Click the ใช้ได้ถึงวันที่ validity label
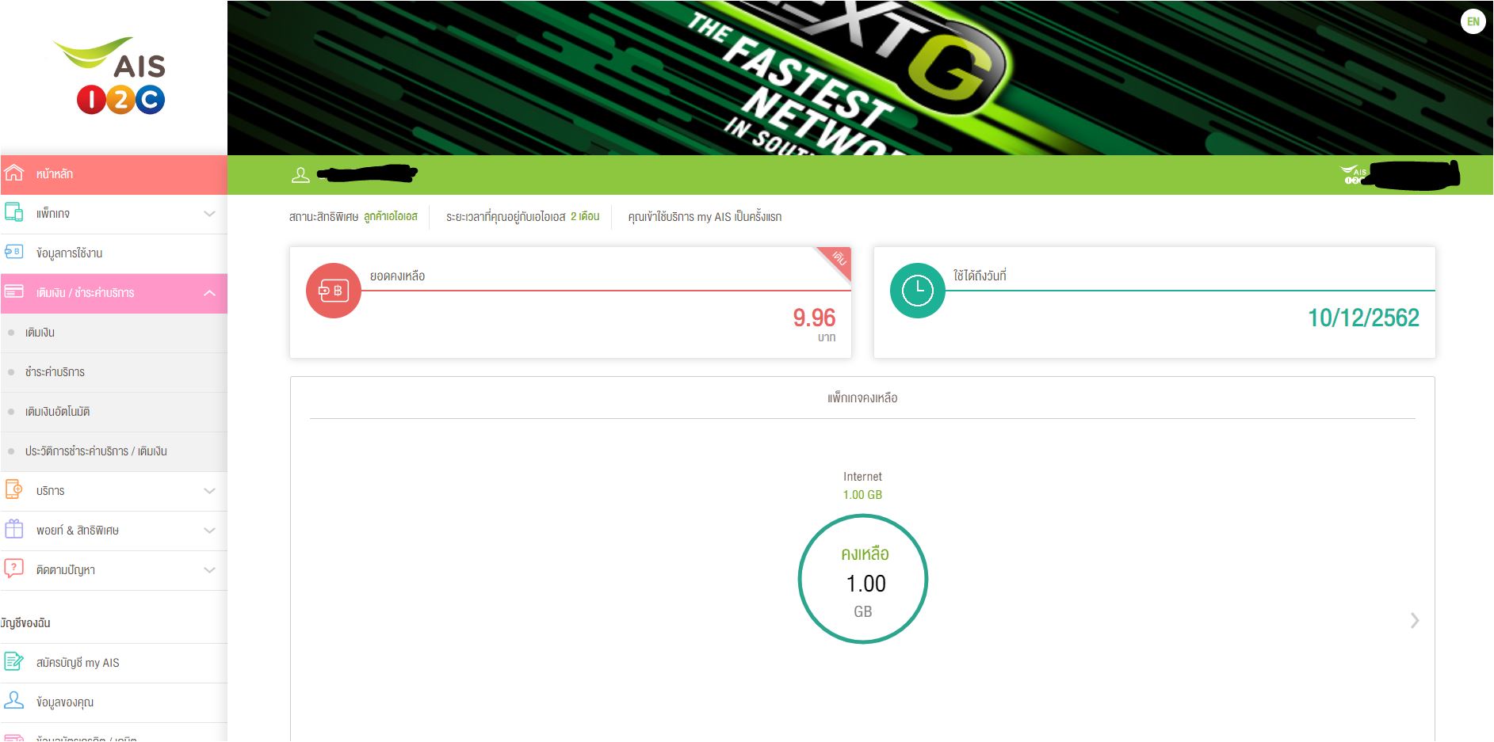This screenshot has width=1494, height=742. [980, 276]
